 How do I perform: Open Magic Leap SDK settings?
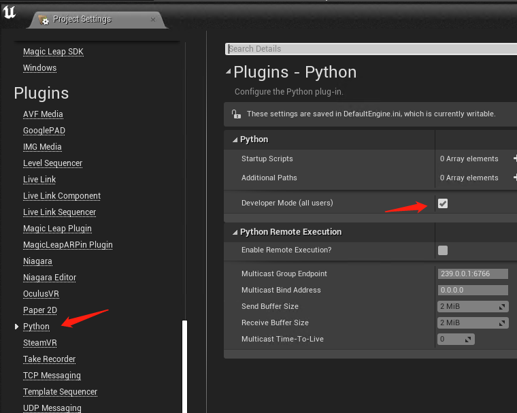coord(53,52)
